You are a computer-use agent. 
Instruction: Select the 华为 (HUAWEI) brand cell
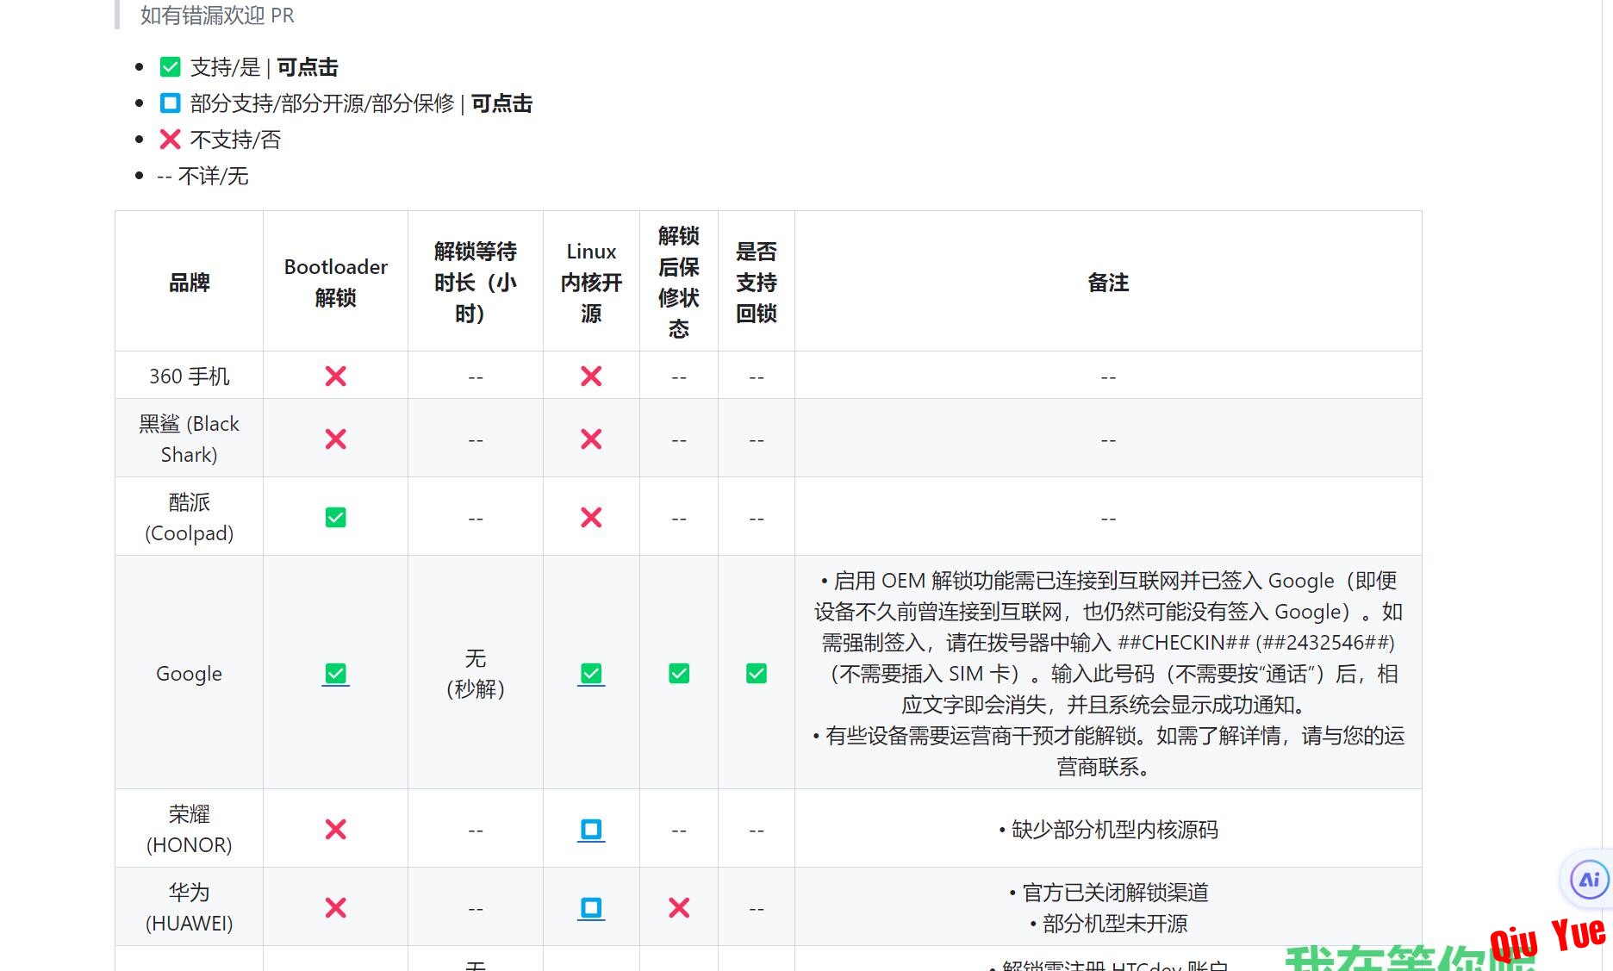[190, 908]
